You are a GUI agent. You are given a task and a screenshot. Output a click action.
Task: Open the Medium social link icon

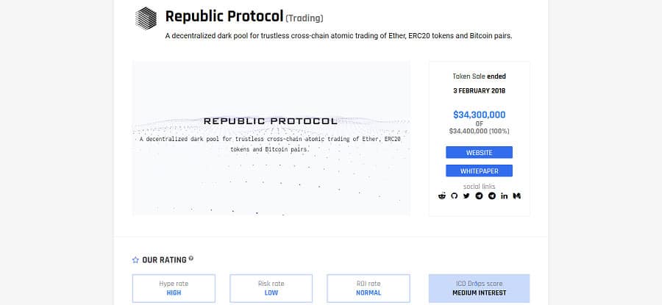(x=517, y=196)
